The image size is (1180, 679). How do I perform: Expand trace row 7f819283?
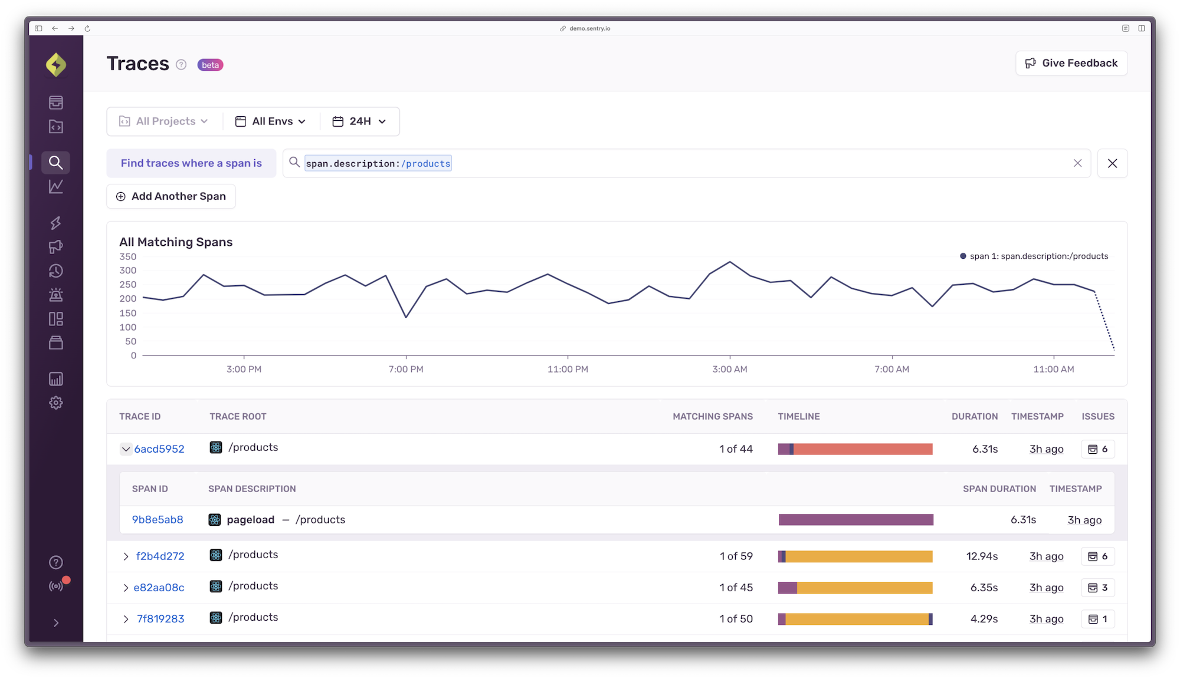pyautogui.click(x=125, y=618)
